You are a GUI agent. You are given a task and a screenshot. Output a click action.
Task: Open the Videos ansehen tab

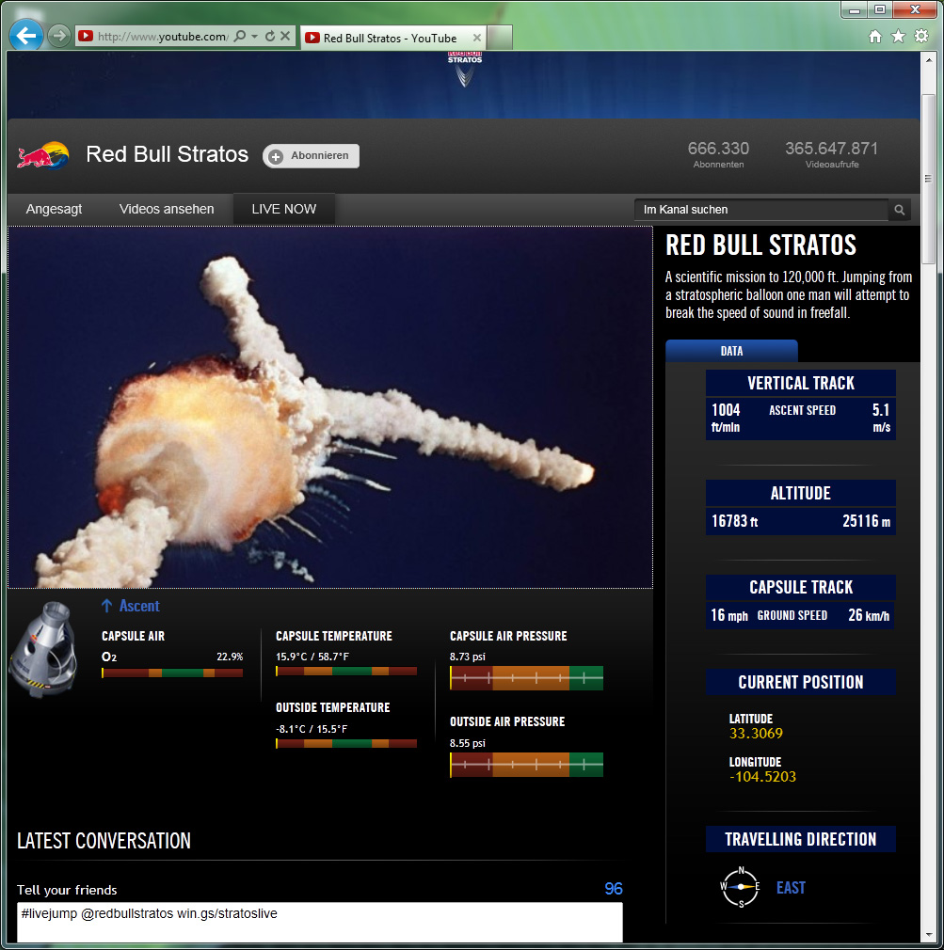(x=167, y=209)
